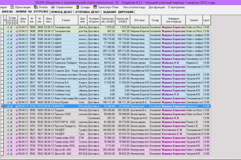Click green П checkmark in Диси Юг 5642 row
The width and height of the screenshot is (241, 160).
pyautogui.click(x=8, y=154)
